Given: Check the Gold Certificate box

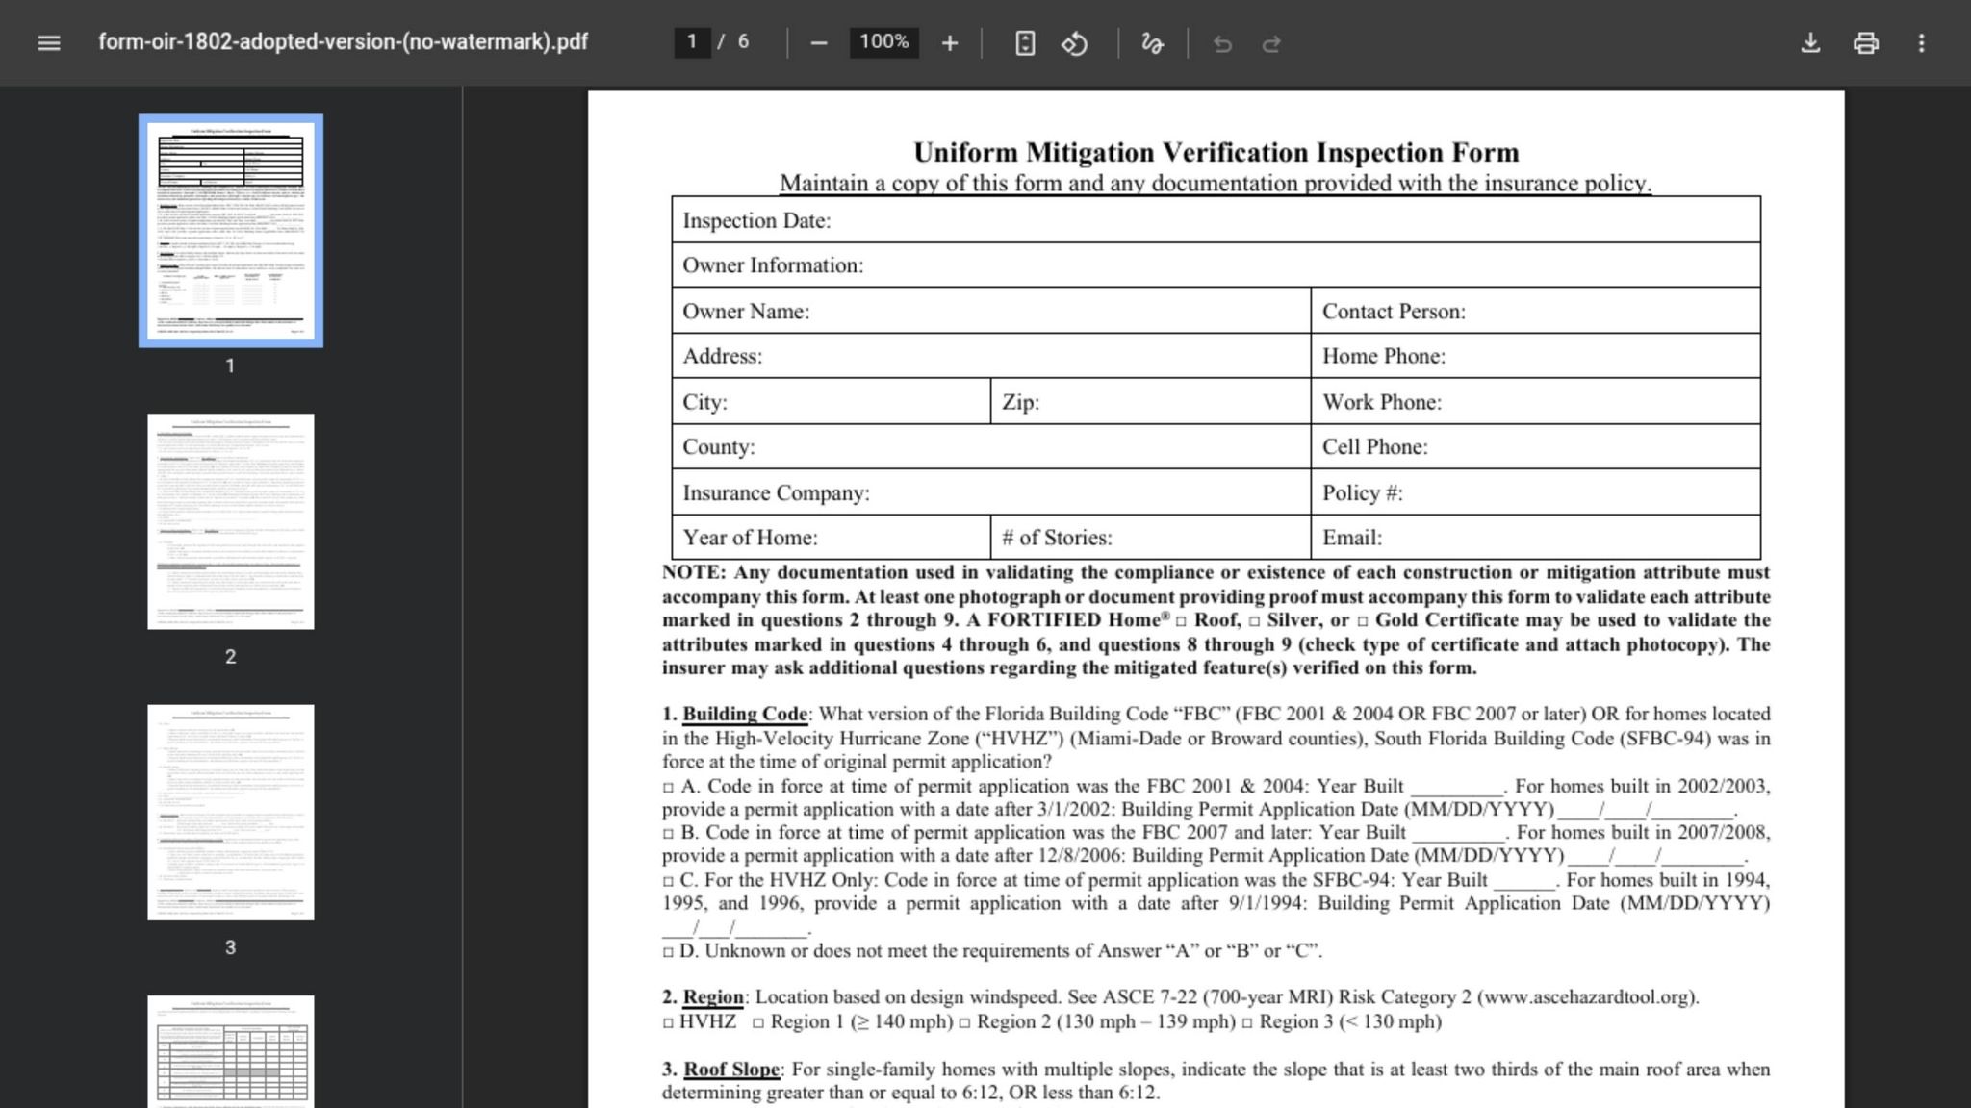Looking at the screenshot, I should click(1363, 622).
